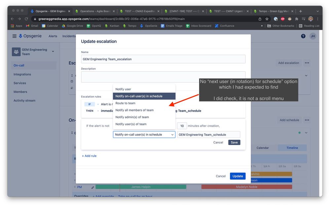Open the notify type dropdown in the rule
The height and width of the screenshot is (206, 330).
144,134
